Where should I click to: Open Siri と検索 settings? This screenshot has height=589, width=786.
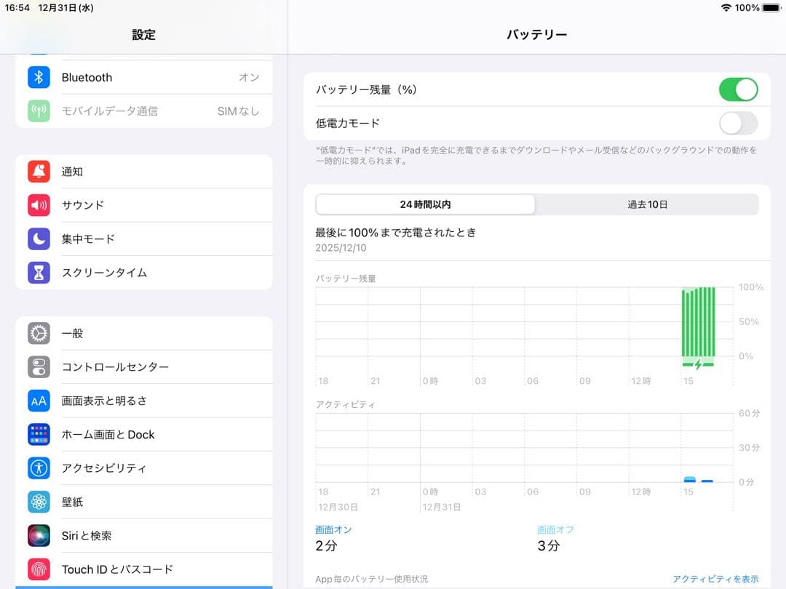(x=144, y=535)
